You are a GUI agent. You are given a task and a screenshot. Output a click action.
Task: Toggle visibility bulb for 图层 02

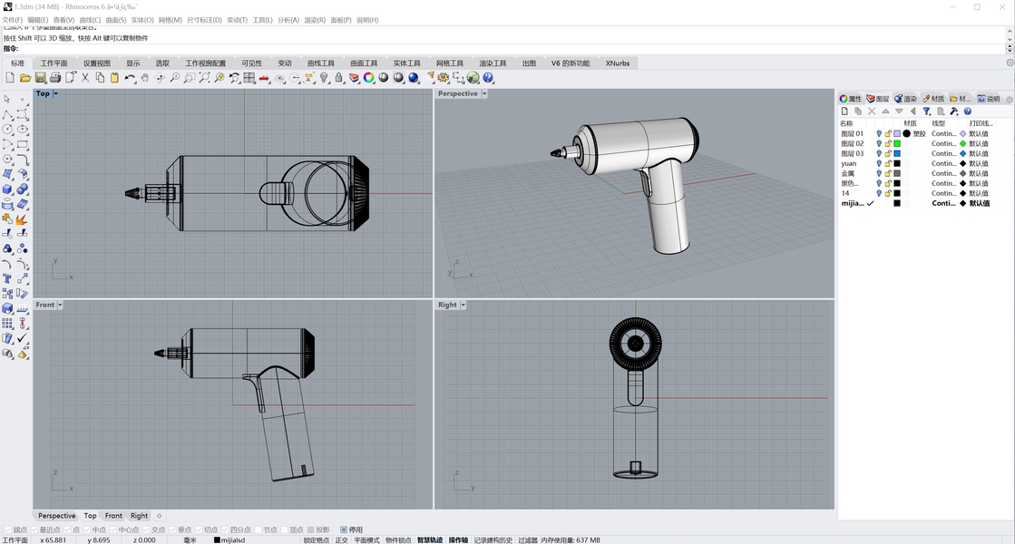pos(879,143)
